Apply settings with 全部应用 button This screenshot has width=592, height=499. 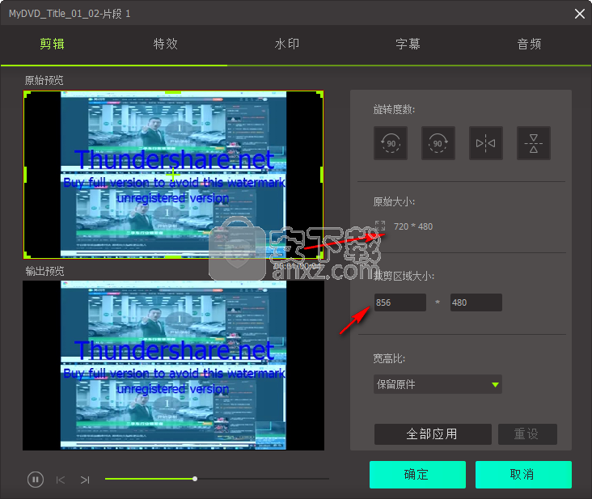click(433, 434)
